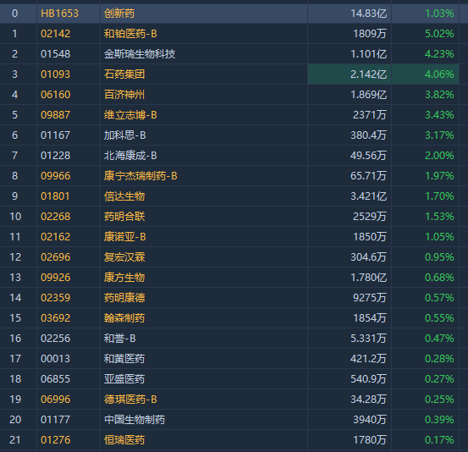Click stock code 01167 加科思-B
This screenshot has height=452, width=468.
pyautogui.click(x=56, y=135)
